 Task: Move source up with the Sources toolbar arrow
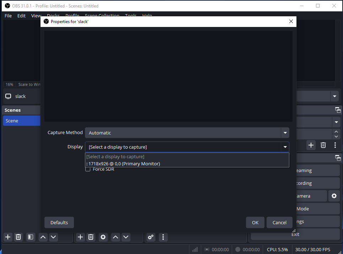[116, 237]
